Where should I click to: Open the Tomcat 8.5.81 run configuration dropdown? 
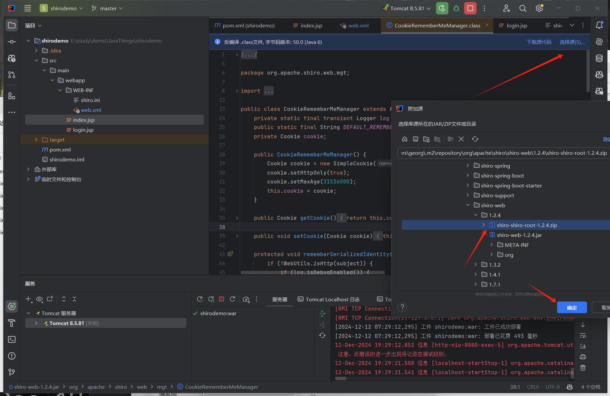pos(407,8)
